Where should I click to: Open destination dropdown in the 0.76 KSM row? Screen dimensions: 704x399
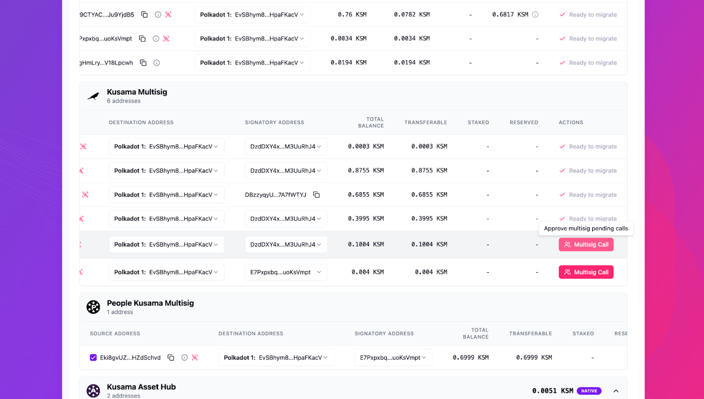[252, 14]
